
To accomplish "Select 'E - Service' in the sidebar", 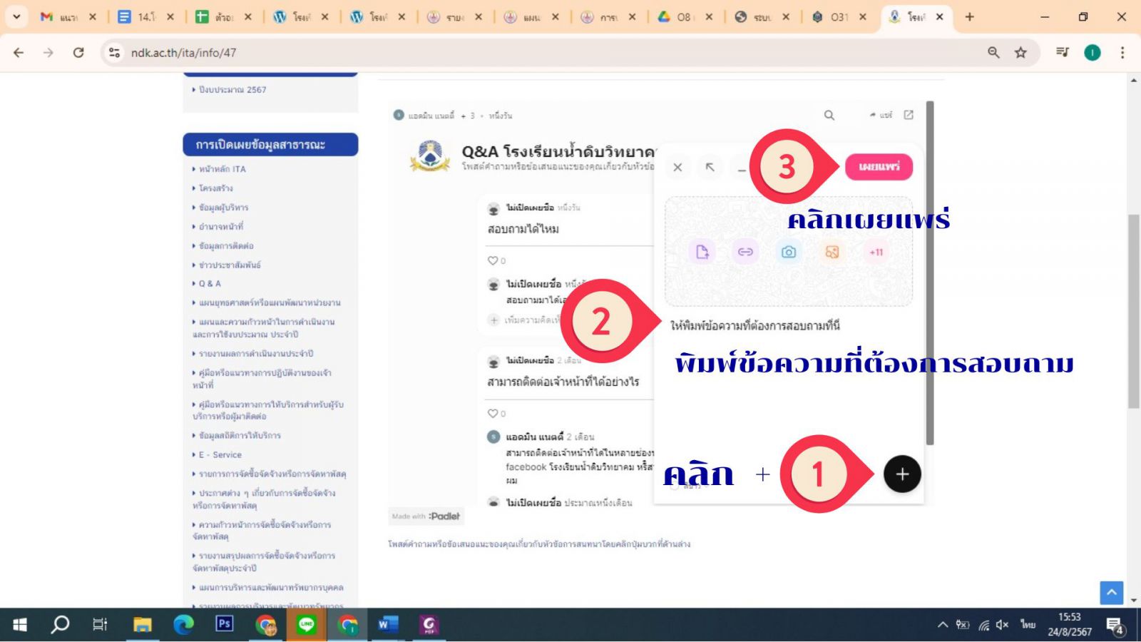I will (220, 454).
